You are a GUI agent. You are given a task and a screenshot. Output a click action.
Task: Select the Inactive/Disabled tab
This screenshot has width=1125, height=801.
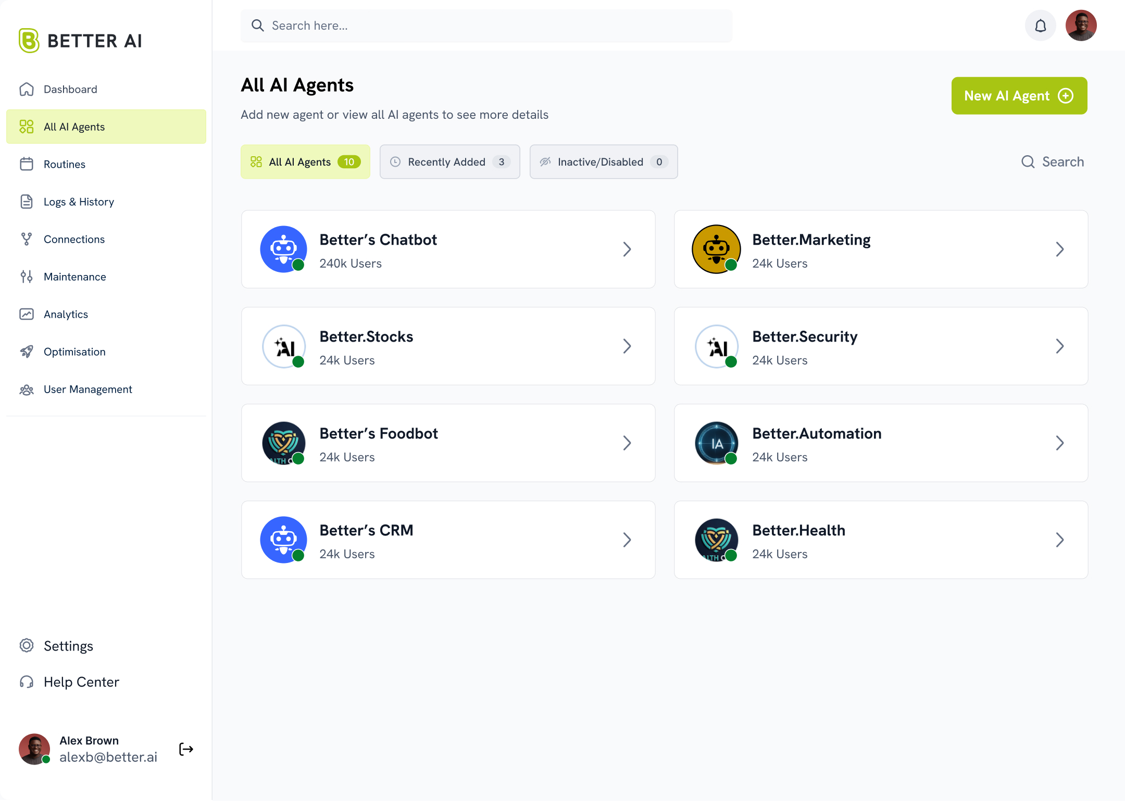pos(603,162)
